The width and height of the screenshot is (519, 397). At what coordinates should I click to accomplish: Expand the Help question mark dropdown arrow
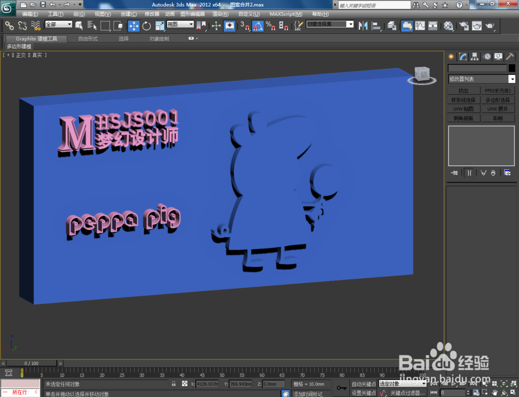coord(467,5)
